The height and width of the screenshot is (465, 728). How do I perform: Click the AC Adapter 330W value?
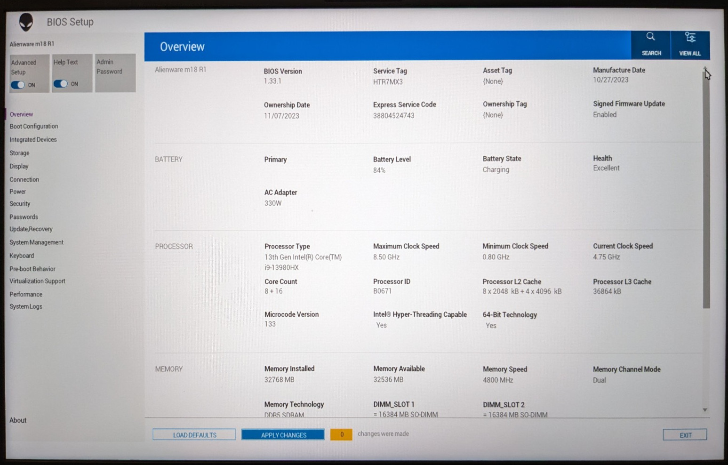coord(272,203)
